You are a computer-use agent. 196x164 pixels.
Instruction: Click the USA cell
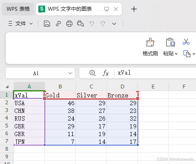[x=29, y=103]
